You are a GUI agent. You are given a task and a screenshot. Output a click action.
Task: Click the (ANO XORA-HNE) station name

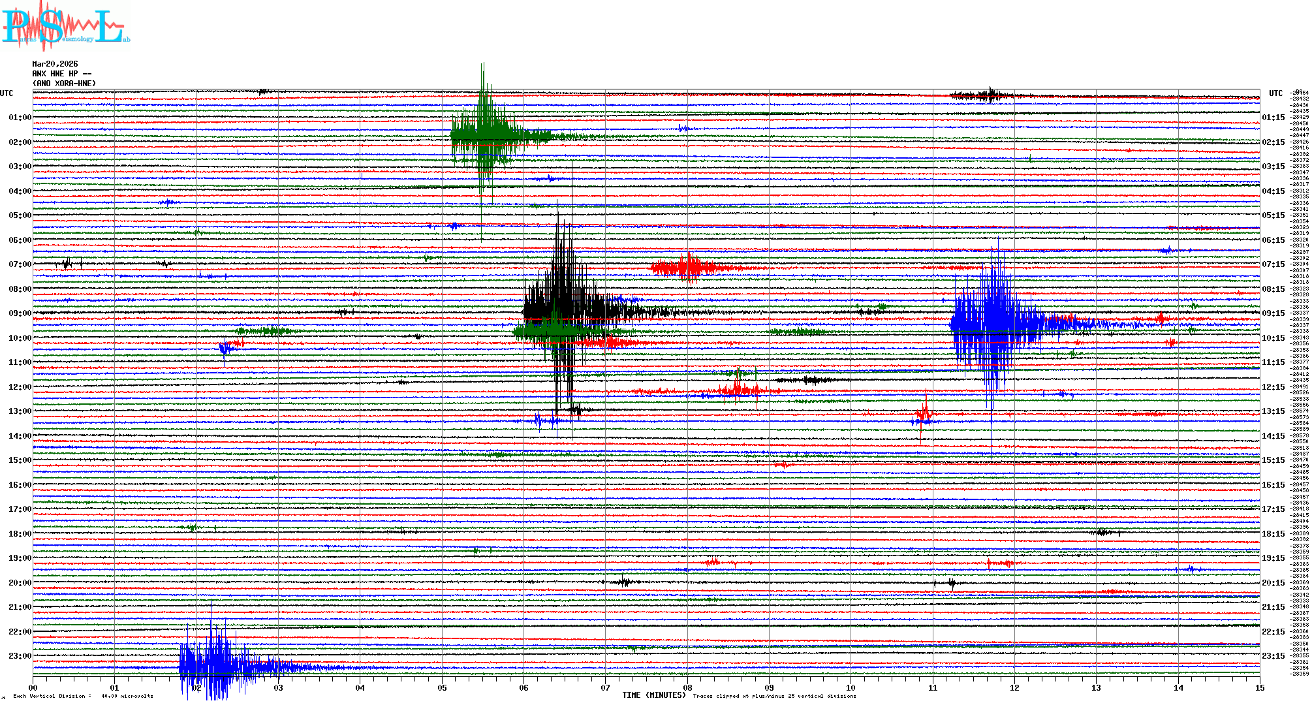click(64, 84)
